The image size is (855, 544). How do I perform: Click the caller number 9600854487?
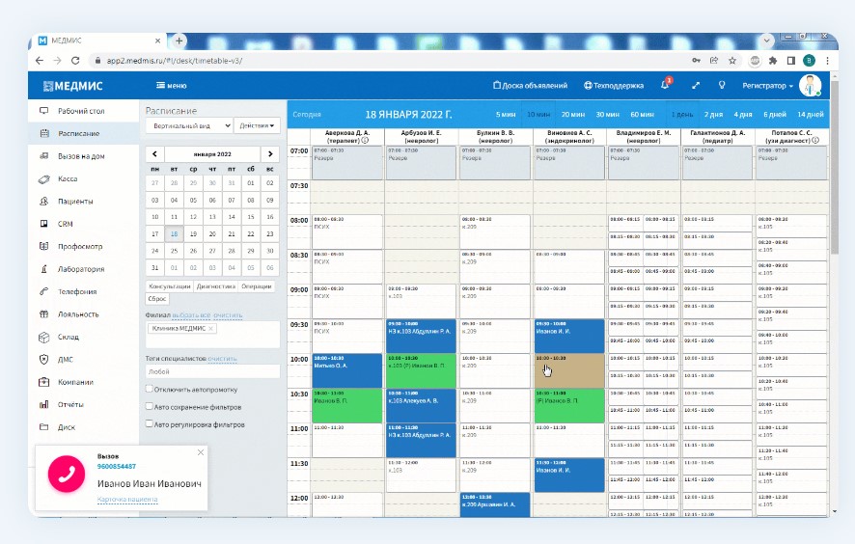(x=117, y=467)
